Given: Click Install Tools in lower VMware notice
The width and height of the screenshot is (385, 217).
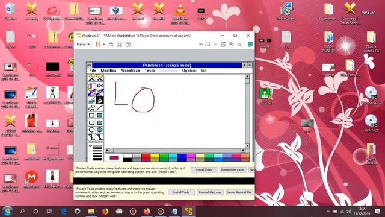Looking at the screenshot, I should [181, 192].
